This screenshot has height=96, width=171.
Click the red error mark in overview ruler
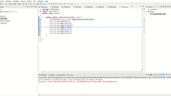(x=144, y=19)
